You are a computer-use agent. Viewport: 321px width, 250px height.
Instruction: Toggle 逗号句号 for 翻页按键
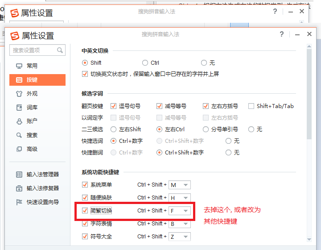click(113, 106)
